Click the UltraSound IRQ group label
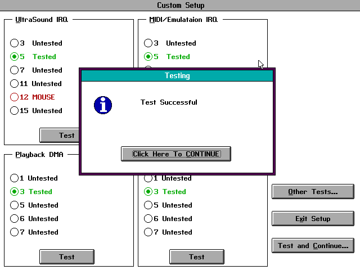The image size is (360, 270). tap(42, 20)
